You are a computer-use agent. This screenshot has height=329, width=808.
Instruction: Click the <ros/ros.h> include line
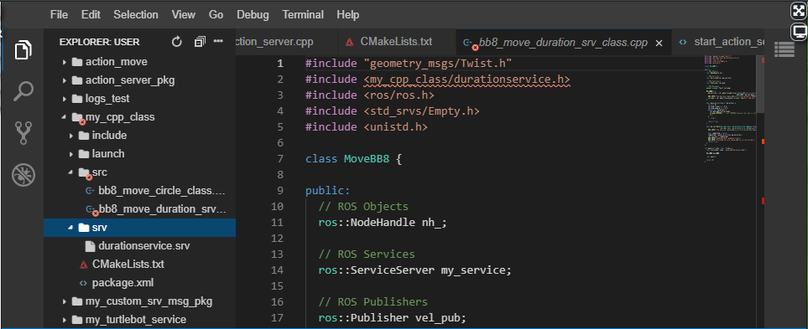(370, 95)
